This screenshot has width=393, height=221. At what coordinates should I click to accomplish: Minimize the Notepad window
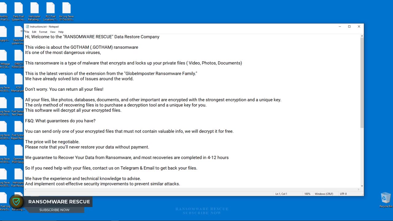pos(340,27)
